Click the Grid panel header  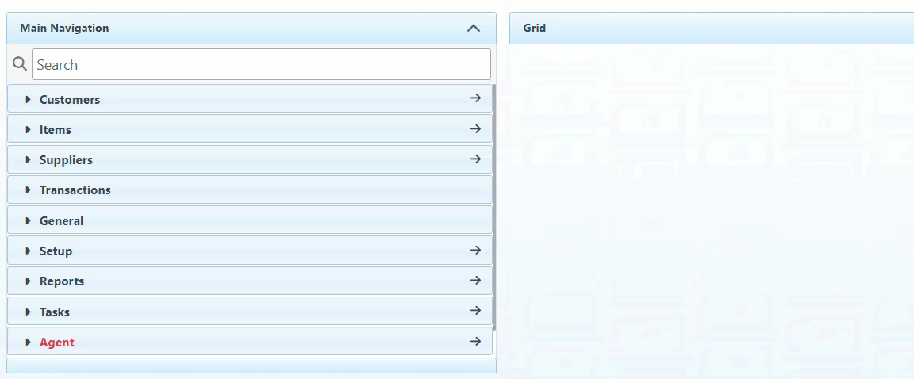coord(711,28)
